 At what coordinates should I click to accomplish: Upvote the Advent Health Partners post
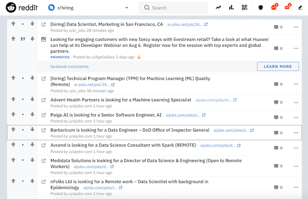point(13,99)
